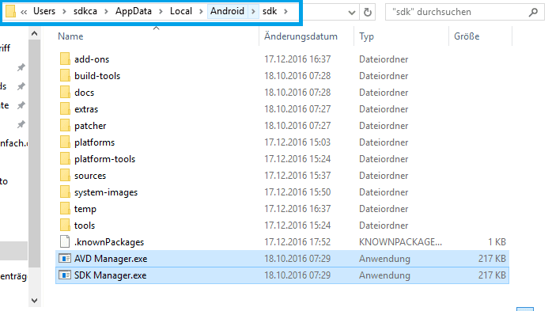Select the sources folder name
552x311 pixels.
(90, 176)
